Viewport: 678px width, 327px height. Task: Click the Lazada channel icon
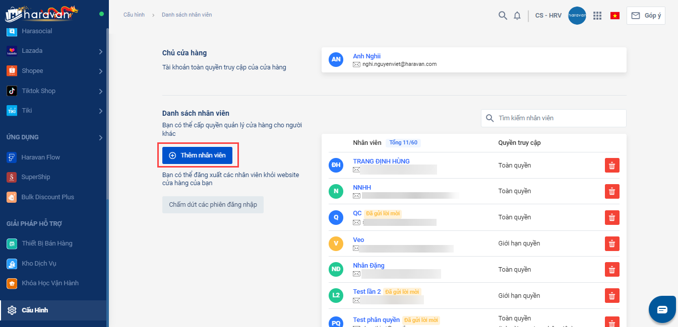pos(12,51)
